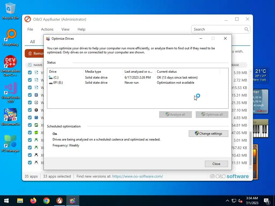The height and width of the screenshot is (206, 275).
Task: Uncheck the app in the 5.59 MB row
Action: 30,72
